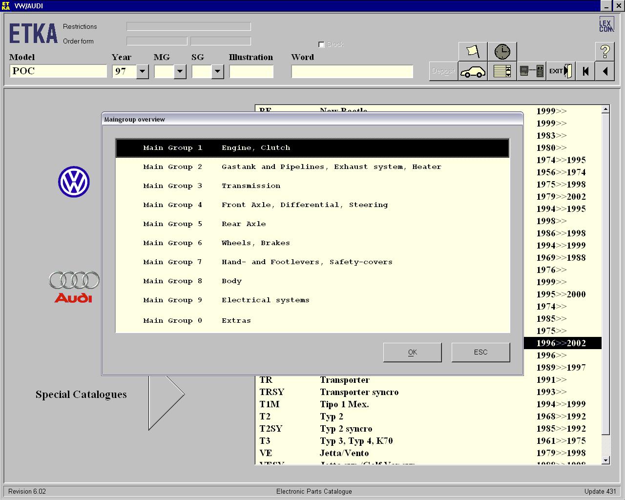Open the question mark help button

605,51
